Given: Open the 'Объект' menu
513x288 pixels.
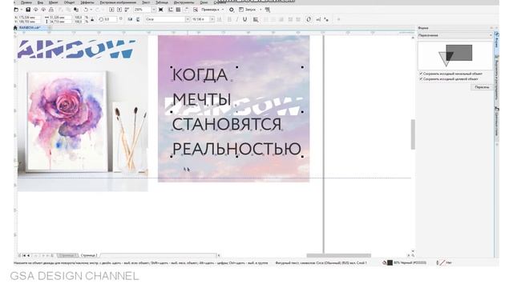Looking at the screenshot, I should pyautogui.click(x=69, y=2).
